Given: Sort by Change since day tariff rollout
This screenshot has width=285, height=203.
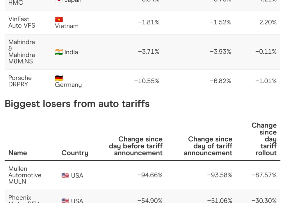Looking at the screenshot, I should click(264, 139).
